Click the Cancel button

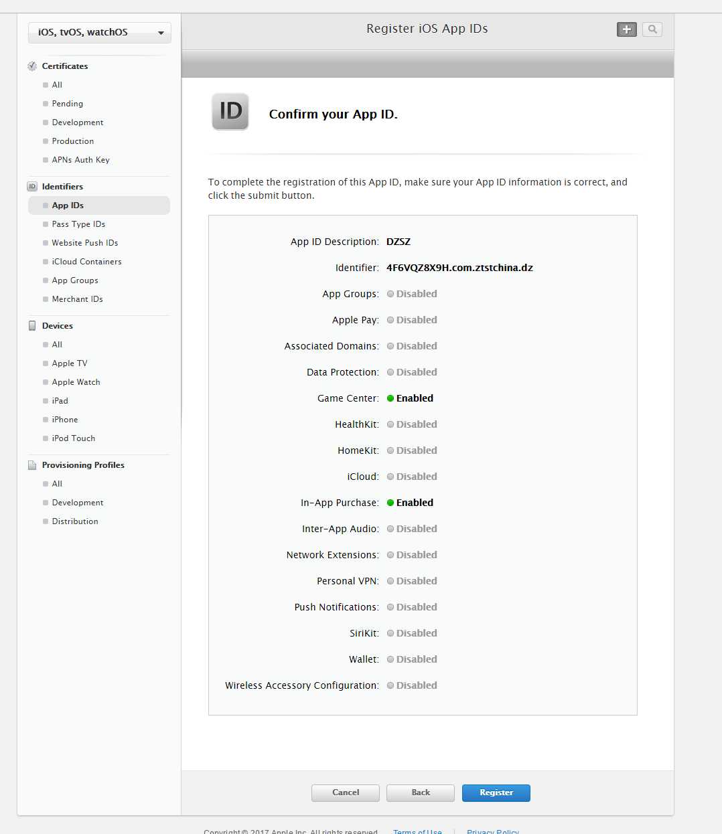[346, 793]
